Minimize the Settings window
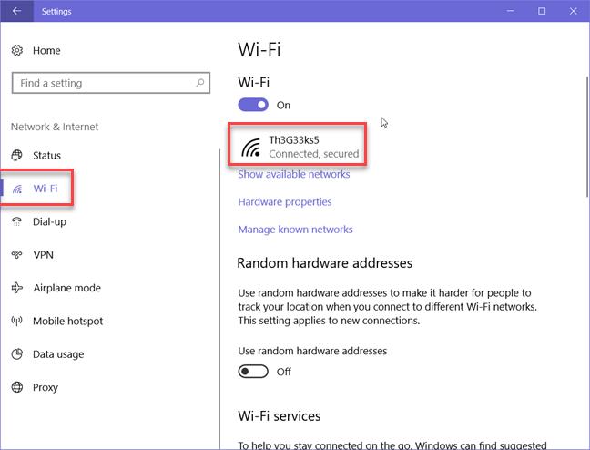 click(x=510, y=11)
